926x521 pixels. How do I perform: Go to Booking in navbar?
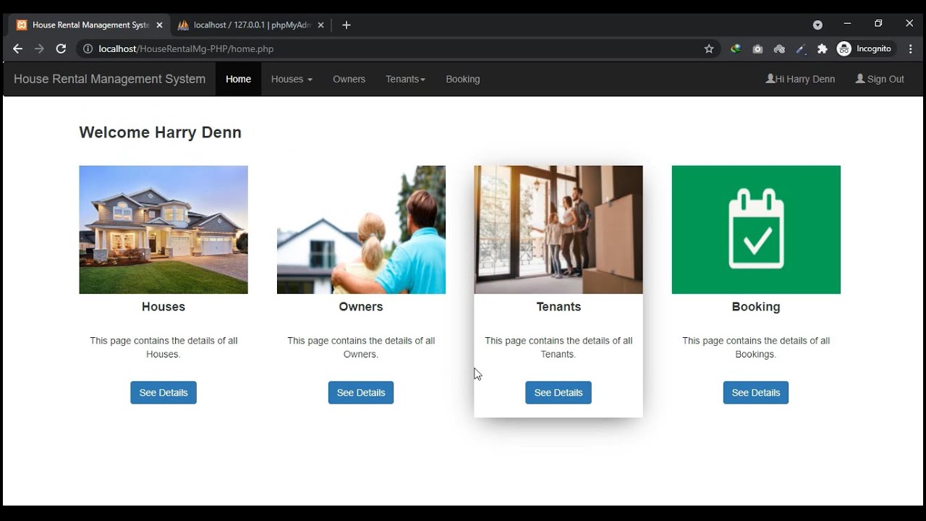click(x=462, y=79)
